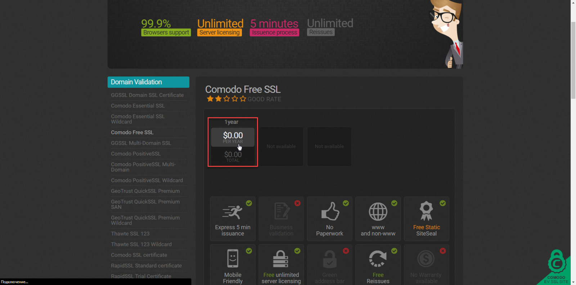Open RapidSSL Trial Certificate link
This screenshot has width=576, height=285.
[x=141, y=276]
